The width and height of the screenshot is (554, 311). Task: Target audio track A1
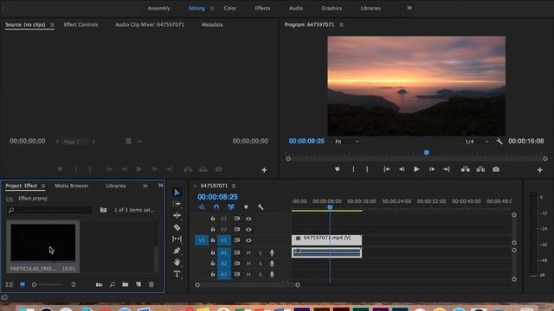coord(223,253)
